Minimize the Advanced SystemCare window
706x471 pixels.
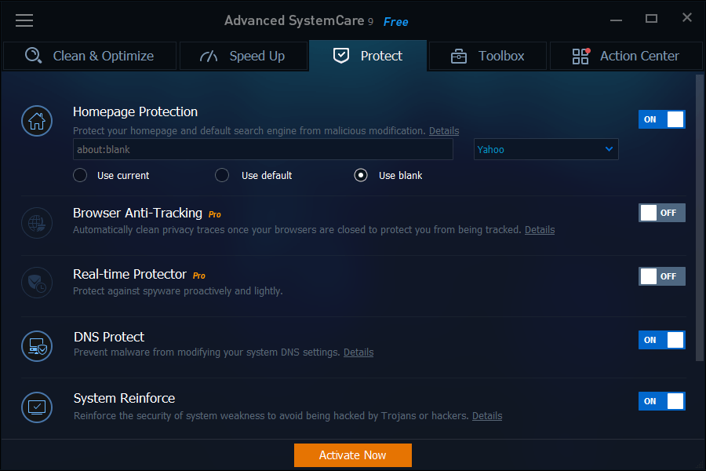click(616, 20)
